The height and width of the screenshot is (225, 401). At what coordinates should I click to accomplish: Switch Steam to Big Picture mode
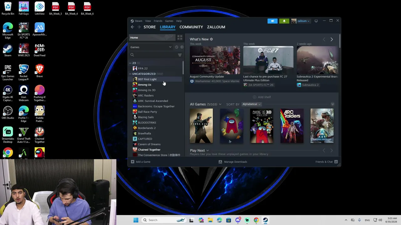(316, 21)
